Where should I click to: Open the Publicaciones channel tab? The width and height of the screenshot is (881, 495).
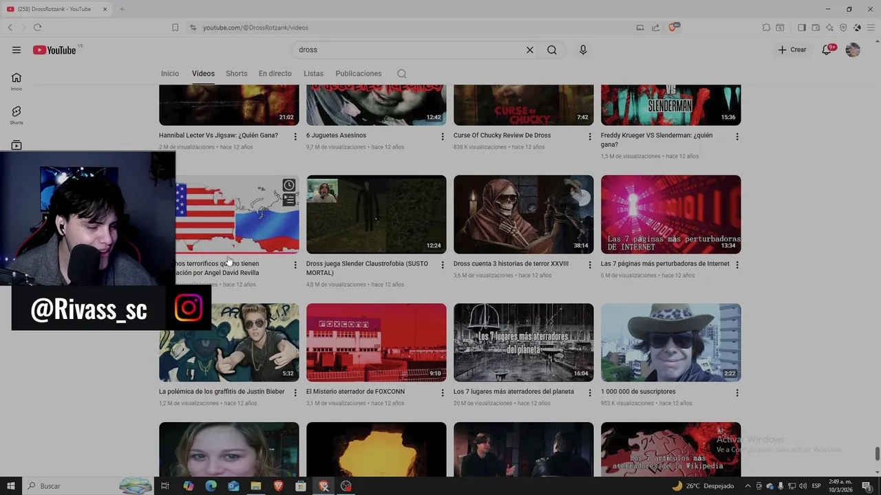359,74
